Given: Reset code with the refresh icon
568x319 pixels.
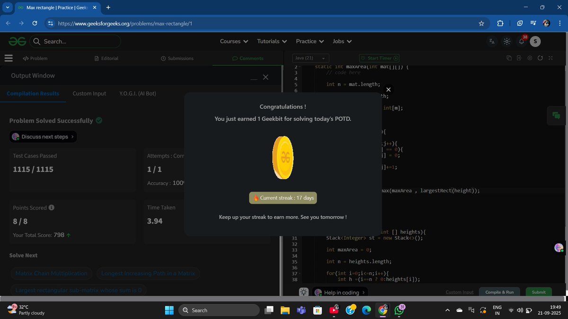Looking at the screenshot, I should tap(540, 58).
